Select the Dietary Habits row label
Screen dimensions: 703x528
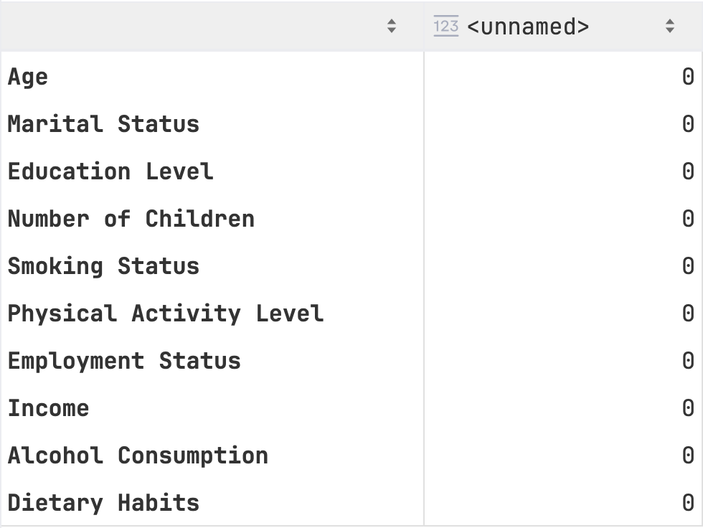pyautogui.click(x=103, y=503)
